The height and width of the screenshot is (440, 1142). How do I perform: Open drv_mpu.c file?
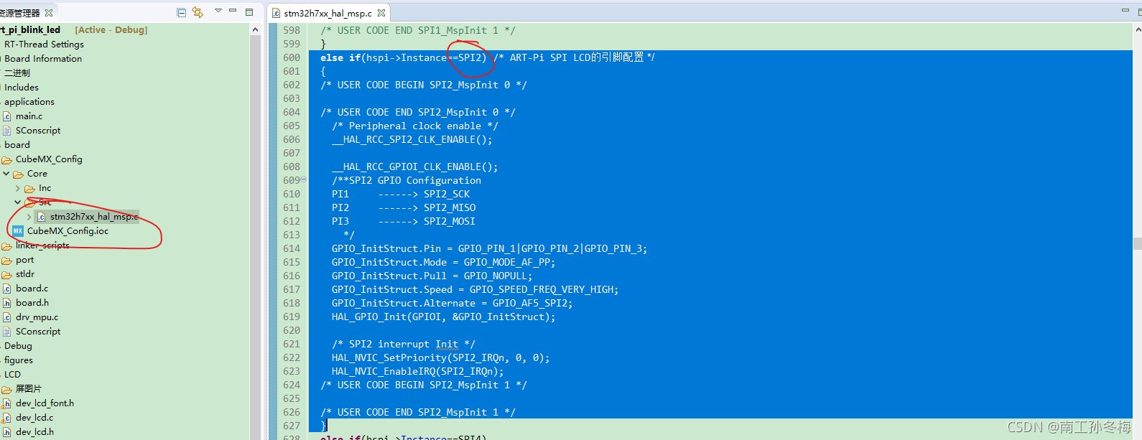pos(37,317)
